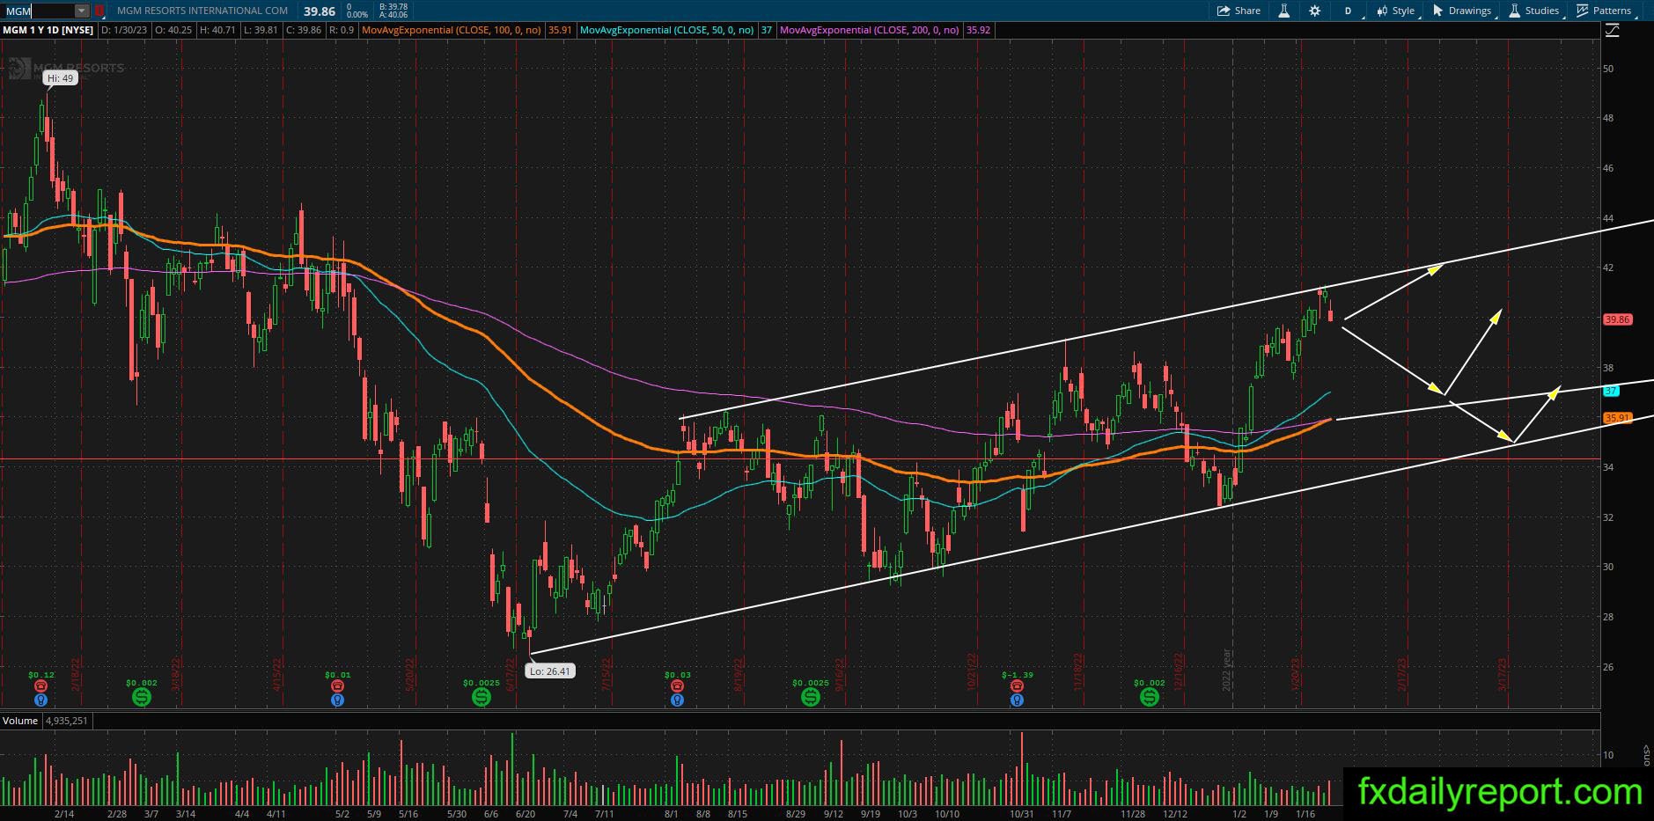Click the MGM symbol input field
The height and width of the screenshot is (821, 1654).
click(38, 11)
